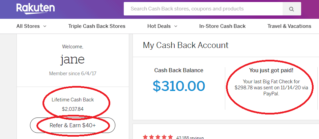Go to Triple Cash Back Stores
Image resolution: width=319 pixels, height=139 pixels.
click(97, 26)
